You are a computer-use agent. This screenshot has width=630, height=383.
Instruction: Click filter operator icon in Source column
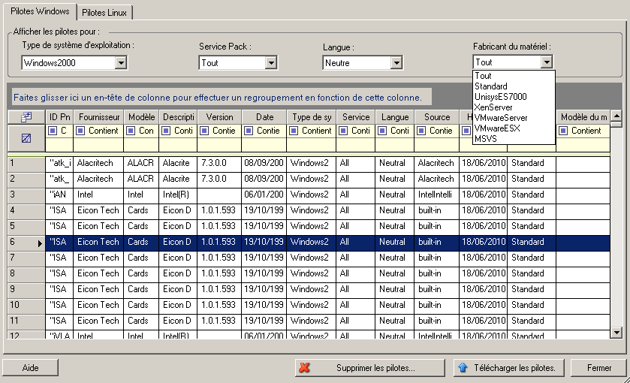click(x=421, y=131)
